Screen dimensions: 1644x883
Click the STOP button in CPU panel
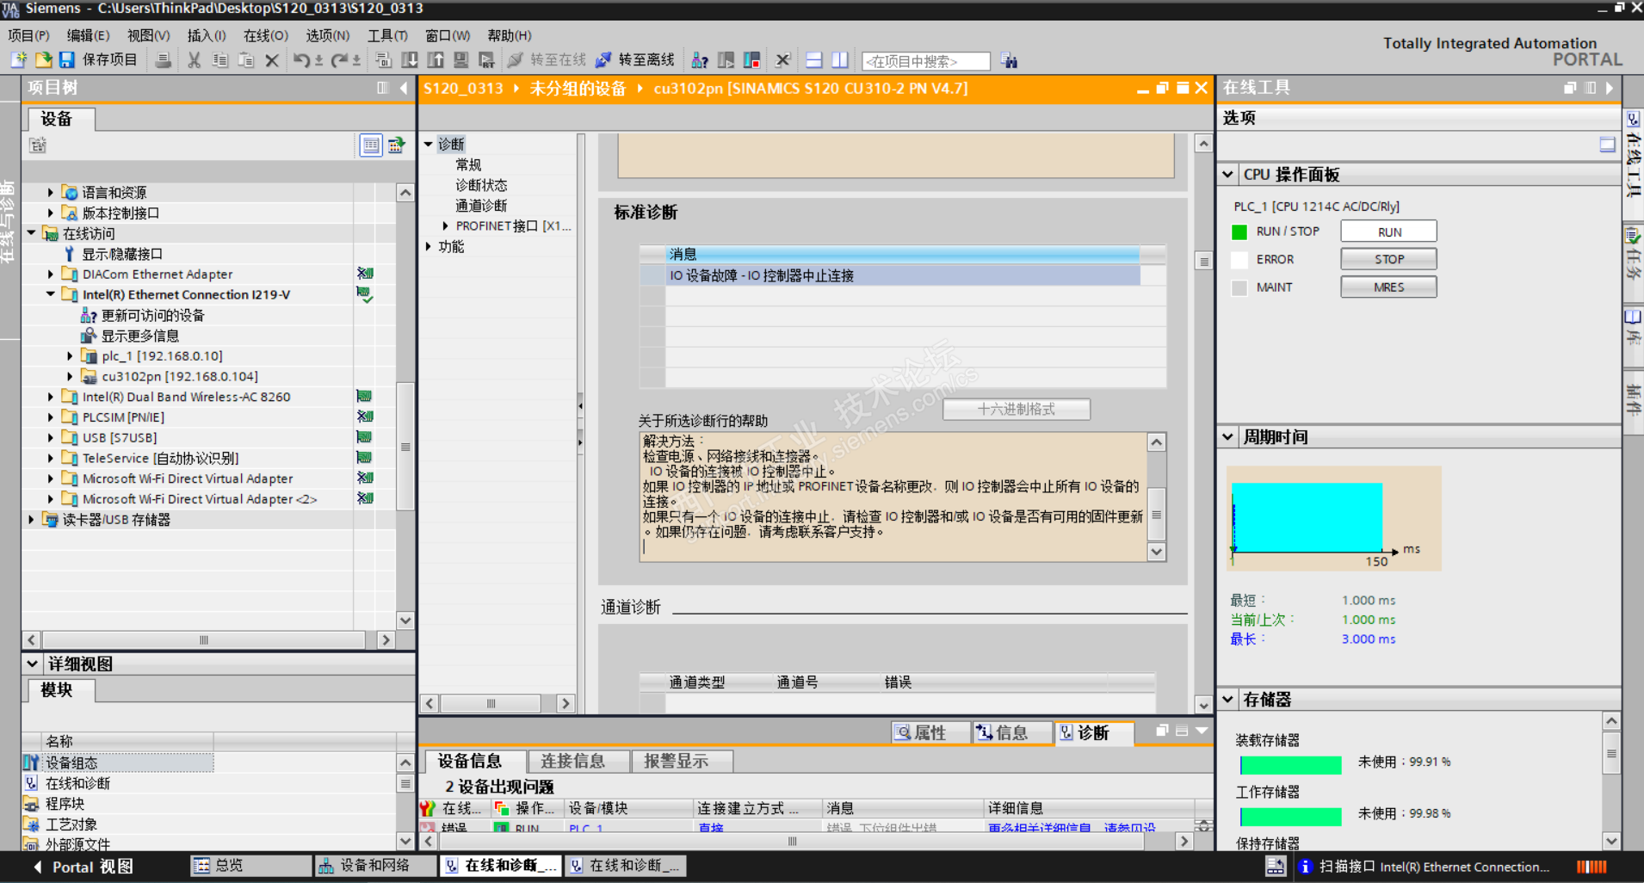[1388, 259]
